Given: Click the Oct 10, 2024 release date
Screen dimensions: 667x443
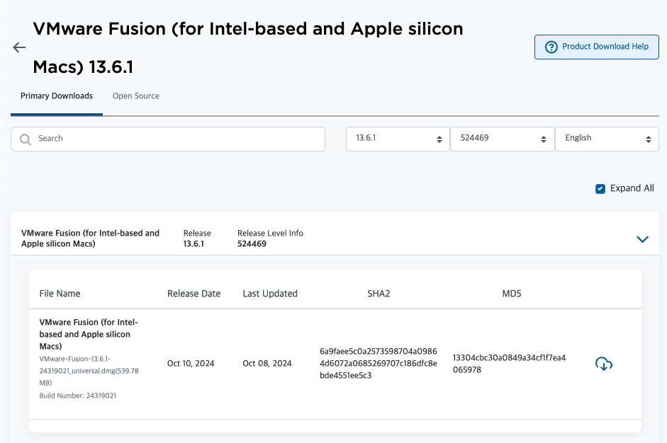Looking at the screenshot, I should (191, 364).
